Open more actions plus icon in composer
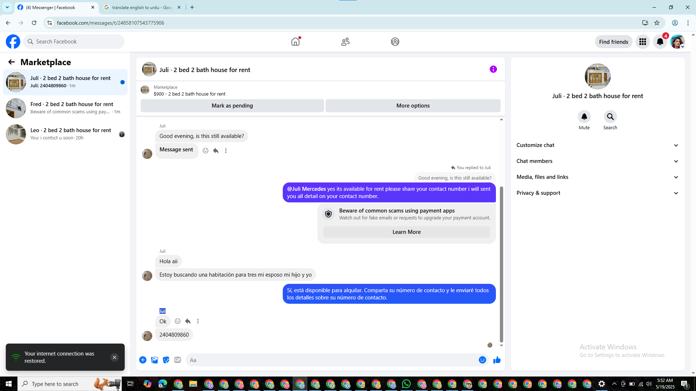696x391 pixels. click(143, 360)
